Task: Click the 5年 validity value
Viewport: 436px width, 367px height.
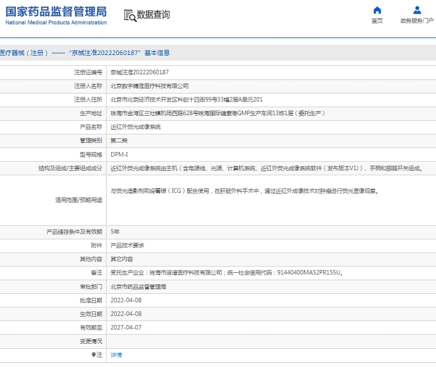Action: point(115,231)
